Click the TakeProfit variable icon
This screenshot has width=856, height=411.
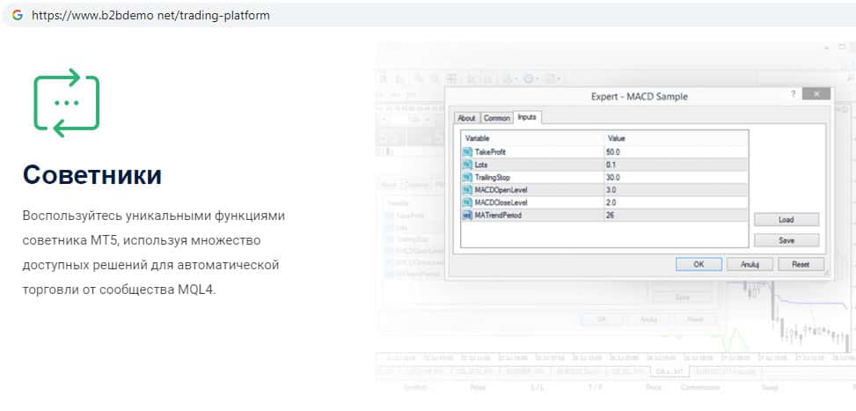(x=467, y=152)
